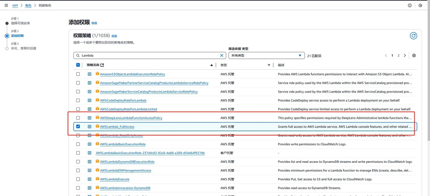Check AWSLambdaInvocation-DynamoDB checkbox
This screenshot has width=430, height=196.
78,188
